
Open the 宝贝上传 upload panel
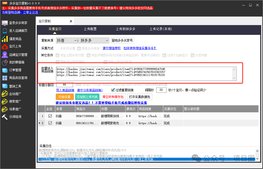[18, 47]
